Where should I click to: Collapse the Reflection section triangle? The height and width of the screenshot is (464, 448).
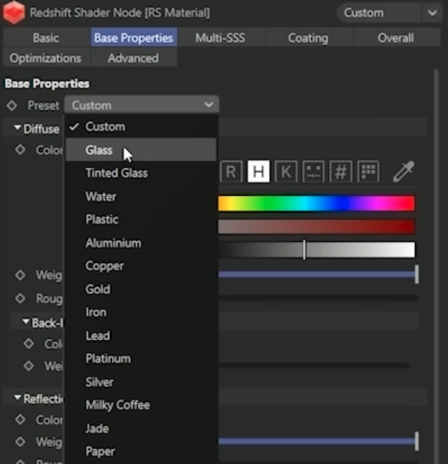click(17, 397)
